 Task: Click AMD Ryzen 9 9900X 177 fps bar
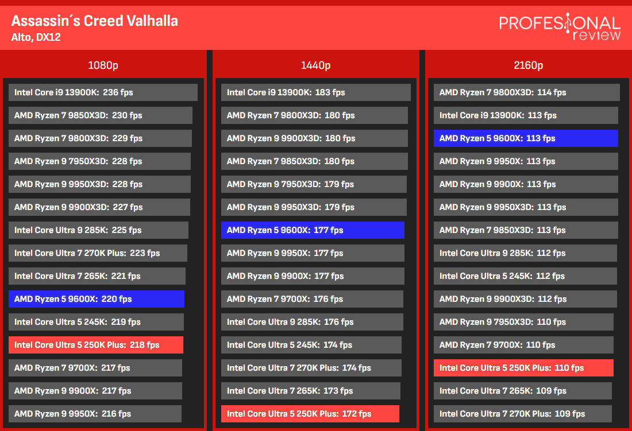(313, 275)
